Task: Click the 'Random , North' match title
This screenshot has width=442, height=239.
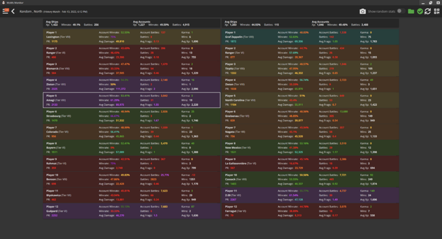Action: [31, 12]
